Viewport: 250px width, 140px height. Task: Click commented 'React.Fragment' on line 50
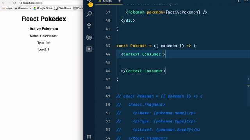[147, 105]
